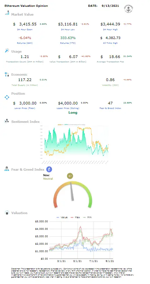Click the 0.86 volatility value
150x284 pixels.
[x=110, y=80]
